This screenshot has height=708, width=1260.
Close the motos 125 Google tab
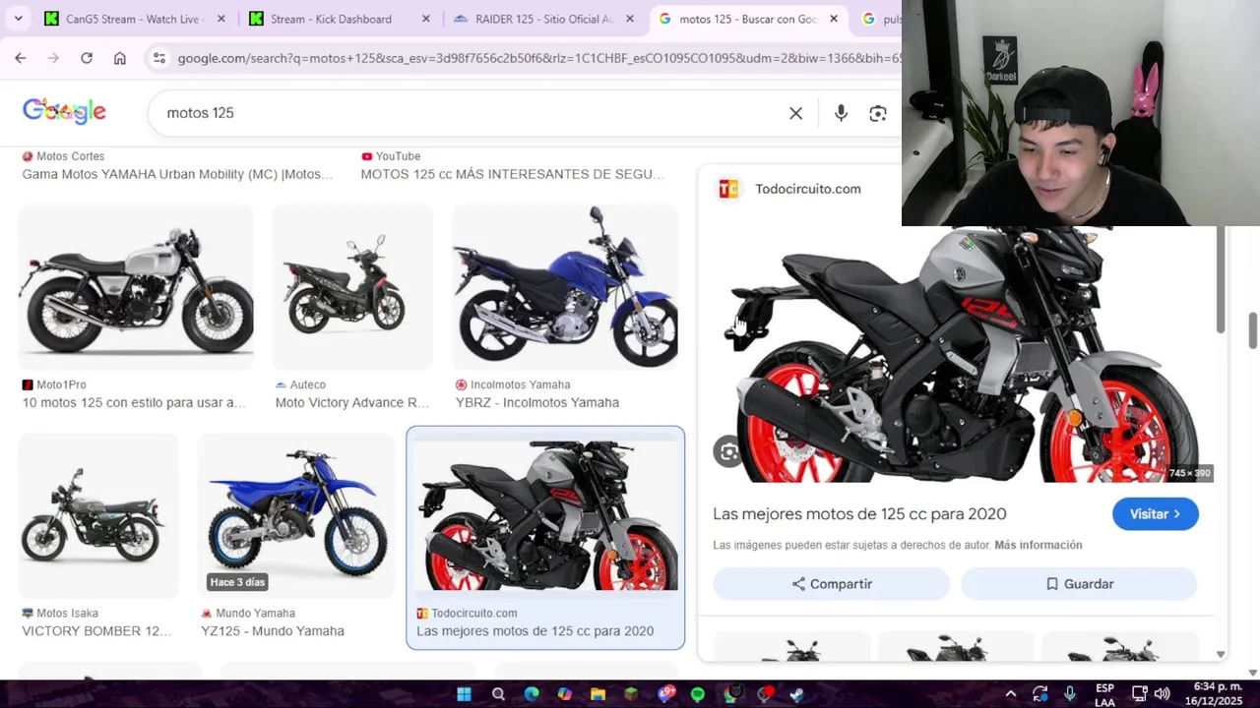pos(834,19)
